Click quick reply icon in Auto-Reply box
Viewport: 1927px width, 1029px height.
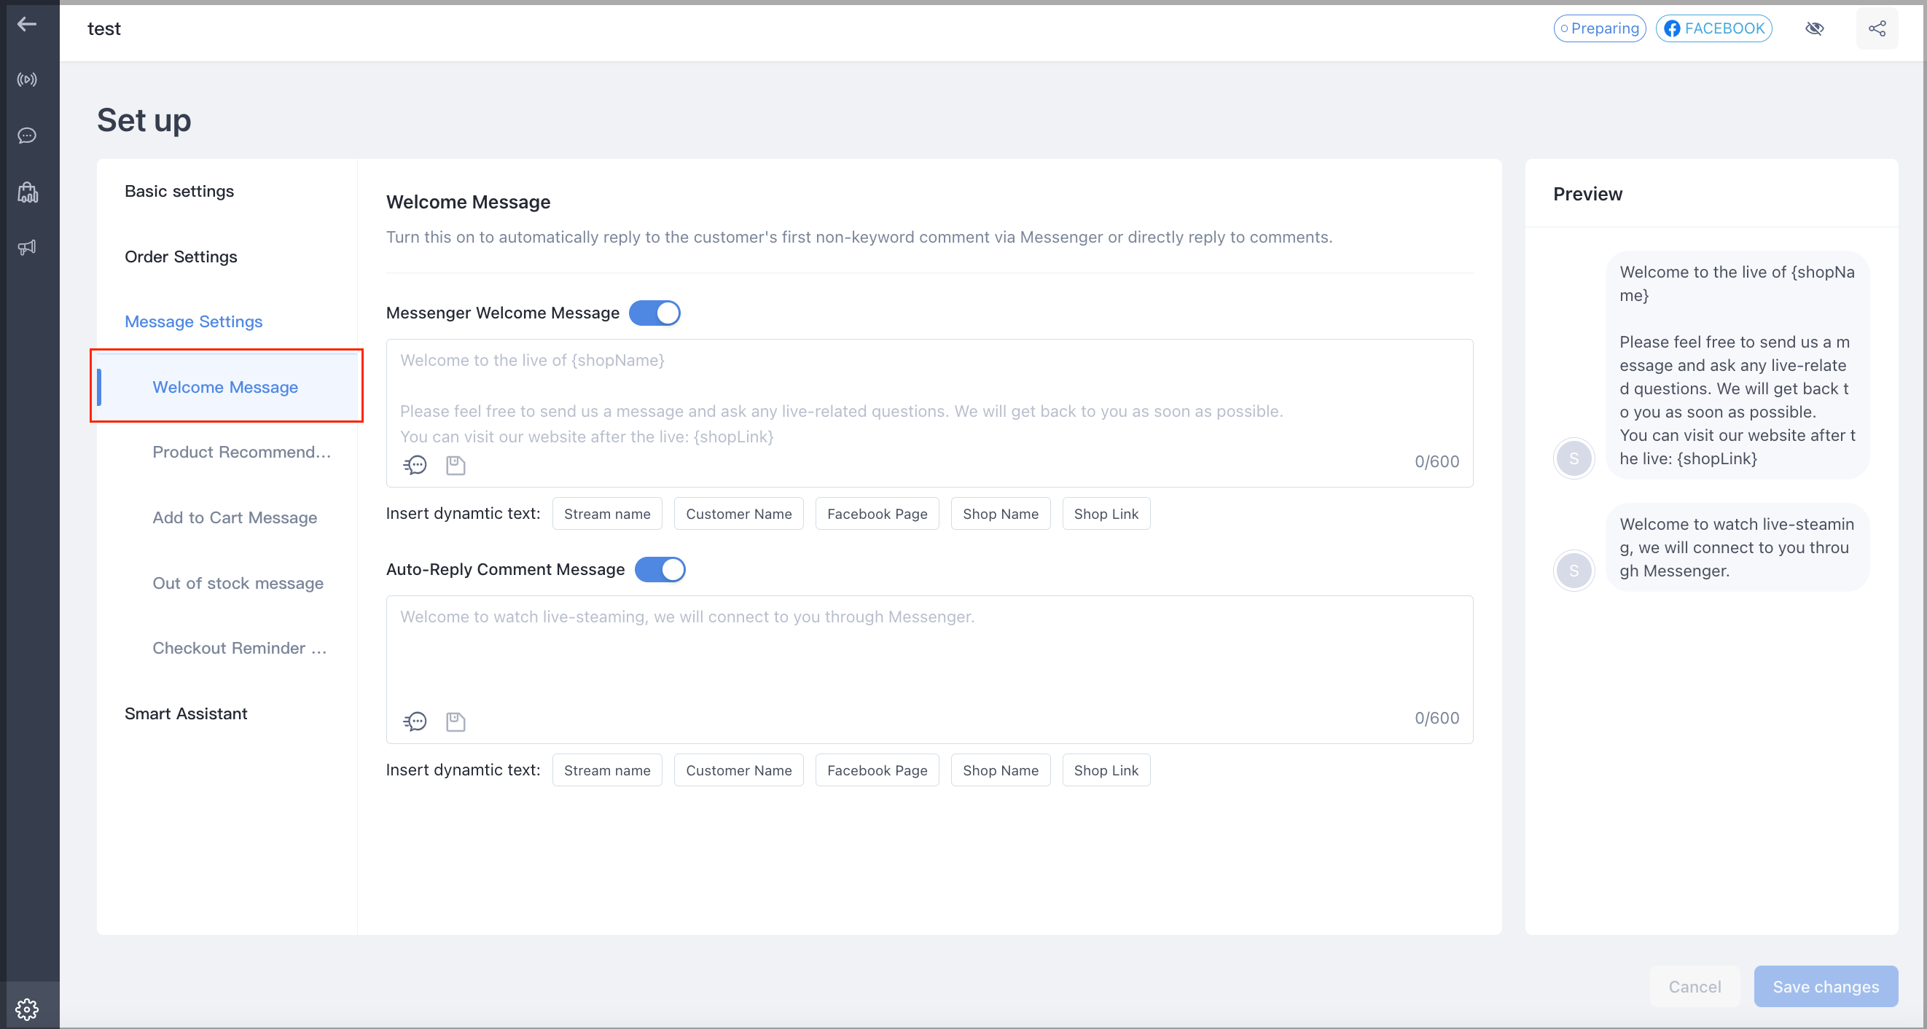tap(415, 721)
